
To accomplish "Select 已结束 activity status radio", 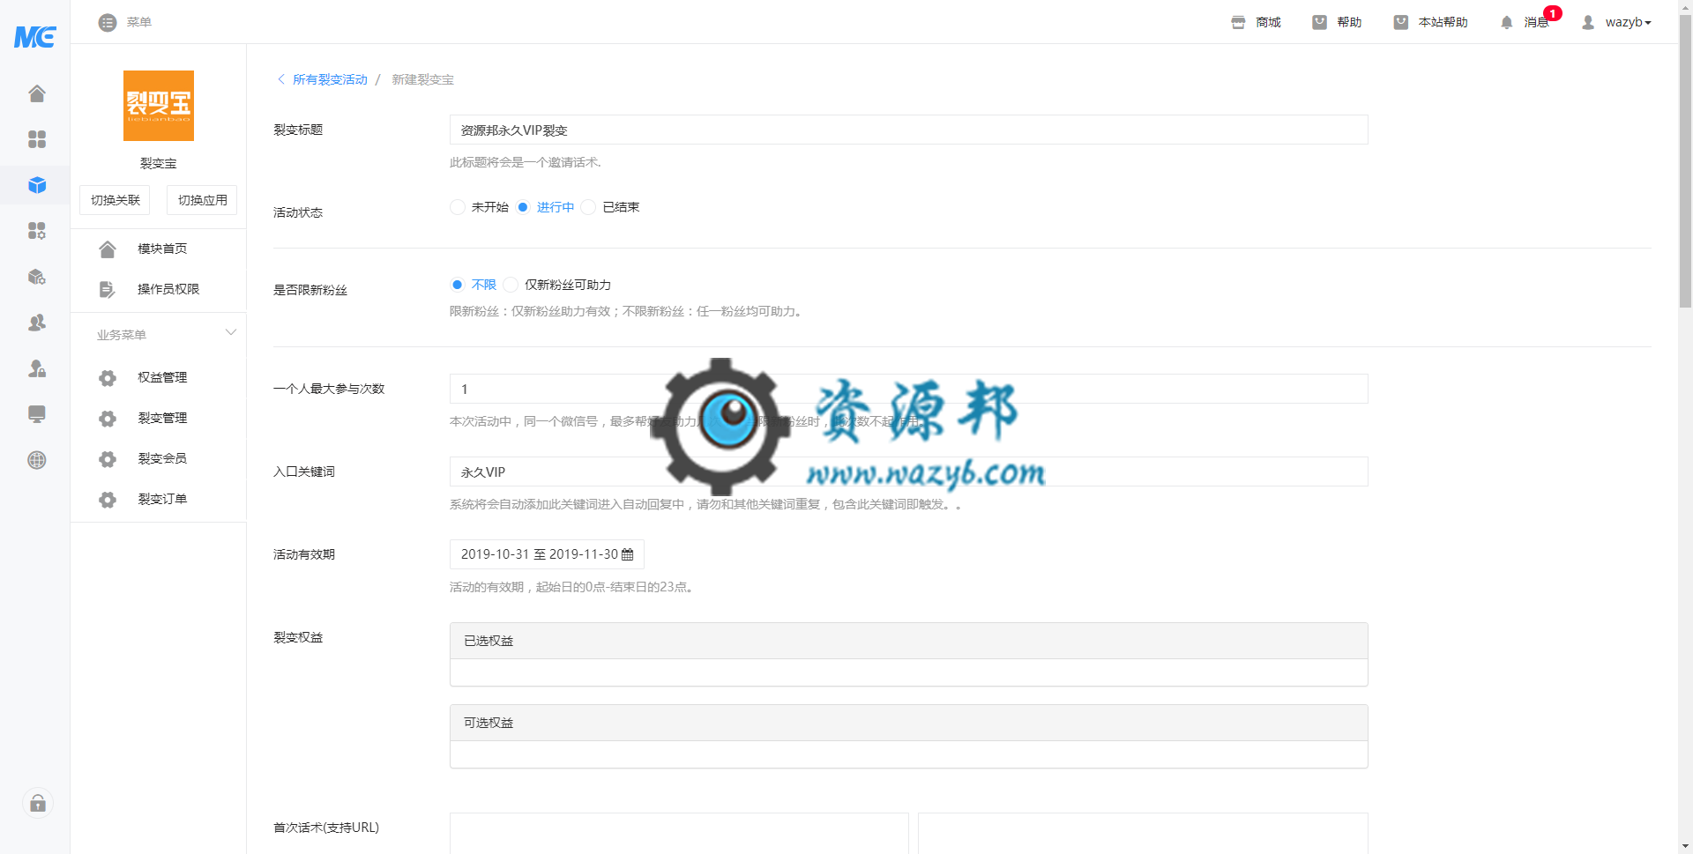I will (x=588, y=207).
